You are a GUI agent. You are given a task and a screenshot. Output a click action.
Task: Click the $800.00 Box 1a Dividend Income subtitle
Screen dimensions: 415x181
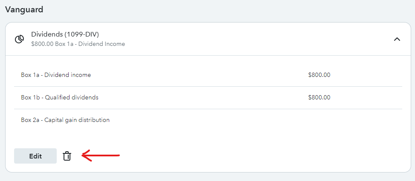tap(78, 44)
